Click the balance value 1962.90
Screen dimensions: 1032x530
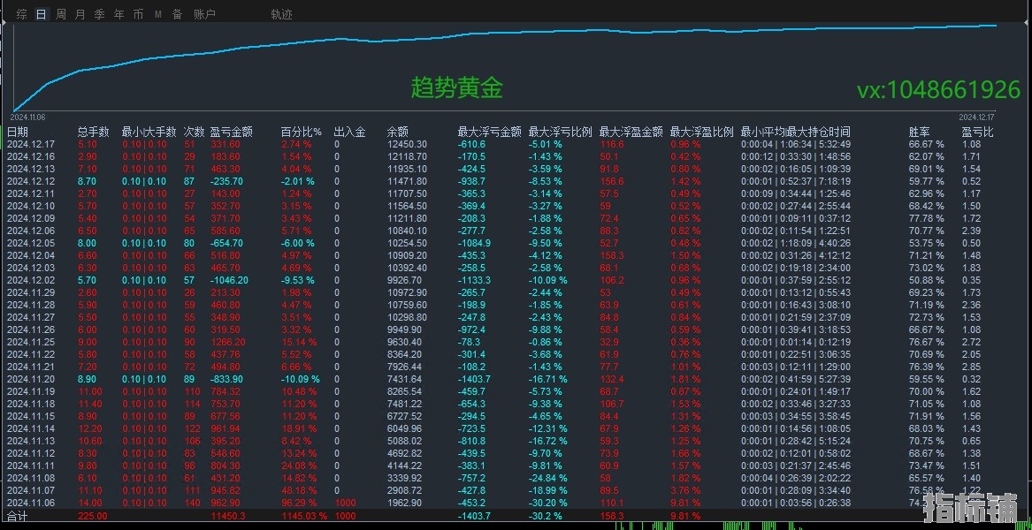click(x=405, y=503)
